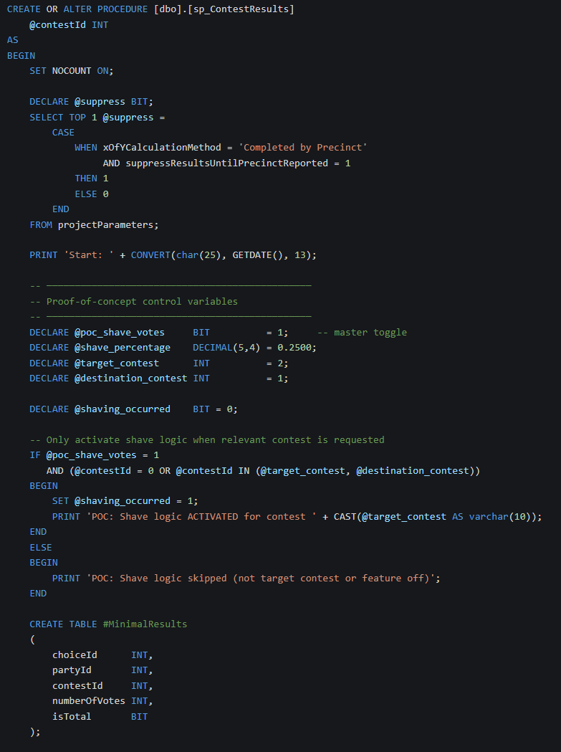Viewport: 561px width, 752px height.
Task: Click the varchar(10) cast type
Action: point(500,516)
